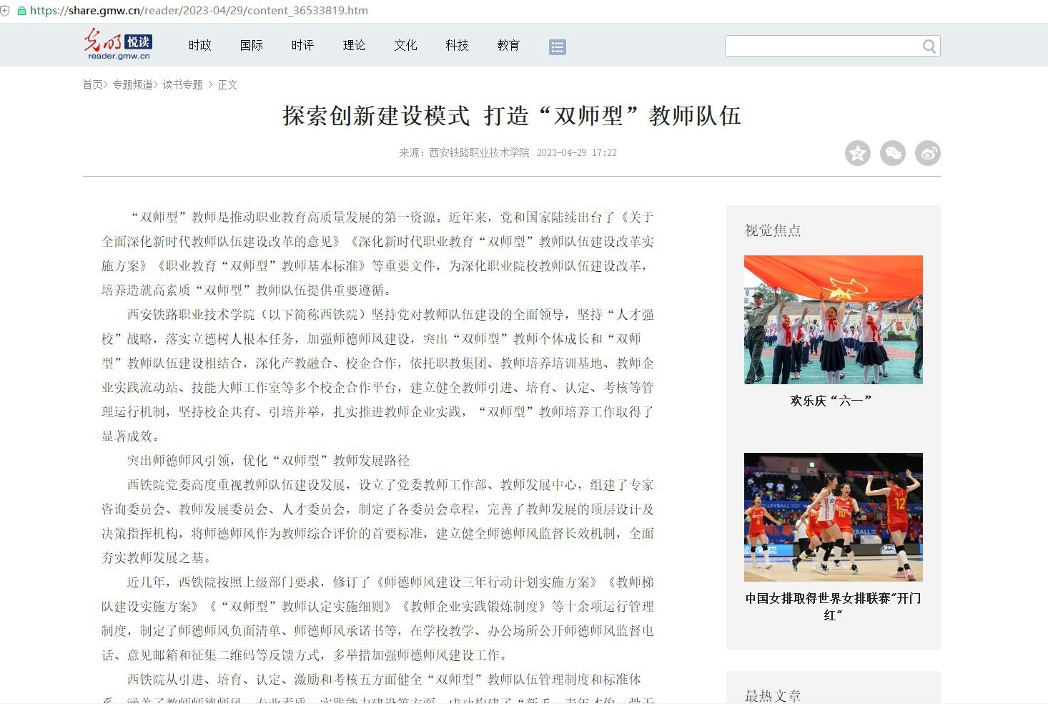The height and width of the screenshot is (704, 1048).
Task: Open the 时政 navigation menu item
Action: 199,45
